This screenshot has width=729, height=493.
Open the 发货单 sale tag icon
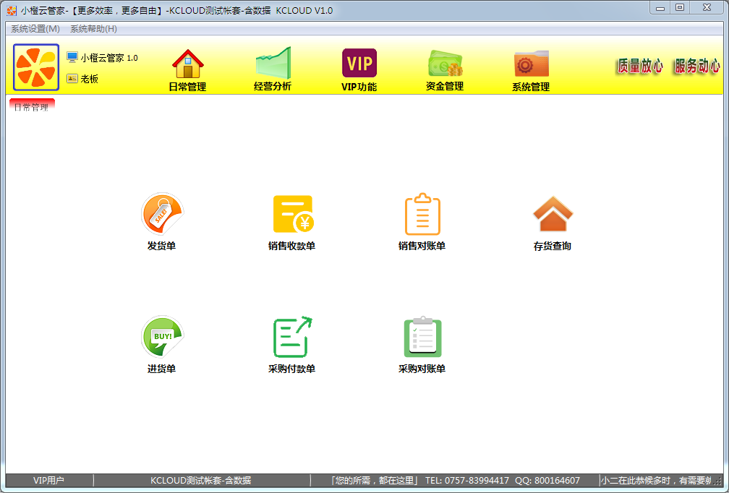[162, 214]
